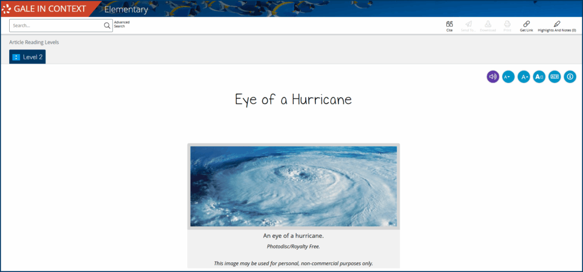The height and width of the screenshot is (272, 583).
Task: Open the Get Link tool
Action: pyautogui.click(x=526, y=24)
